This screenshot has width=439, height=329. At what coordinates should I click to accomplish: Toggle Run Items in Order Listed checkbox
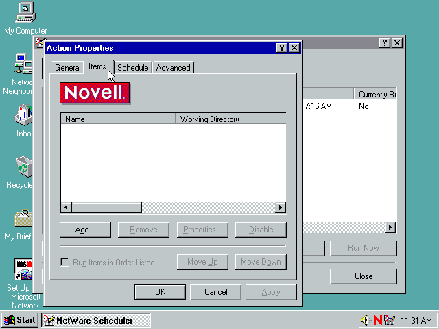(65, 262)
